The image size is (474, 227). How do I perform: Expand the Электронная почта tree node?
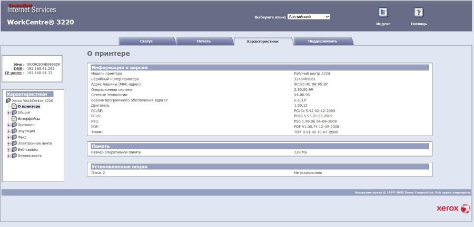[9, 144]
